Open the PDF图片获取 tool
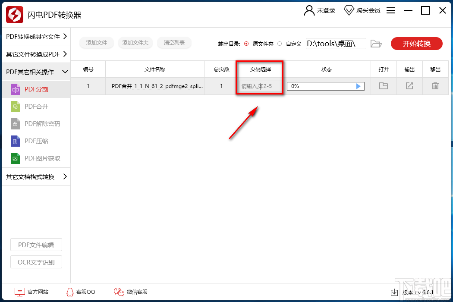Image resolution: width=453 pixels, height=302 pixels. point(16,158)
